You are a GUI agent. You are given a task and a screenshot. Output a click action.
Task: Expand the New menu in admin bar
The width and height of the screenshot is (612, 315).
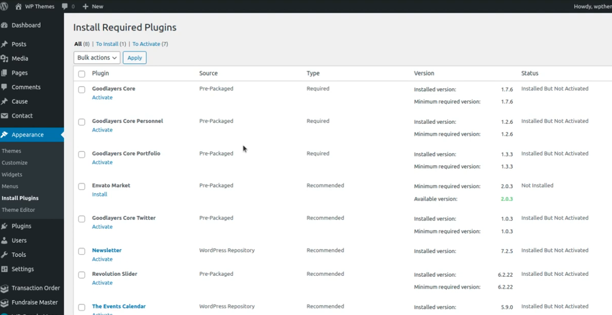tap(93, 6)
